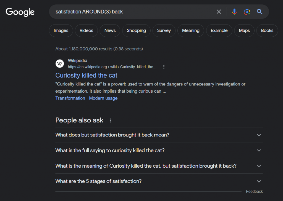Switch to the Maps tab
Screen dimensions: 283x201
244,31
